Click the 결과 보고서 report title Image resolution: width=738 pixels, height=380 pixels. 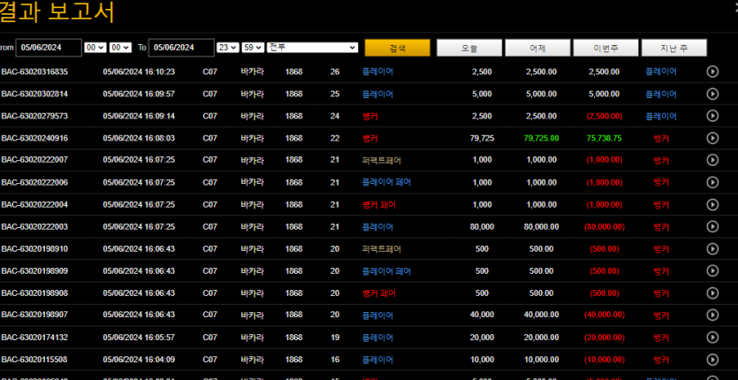[x=57, y=12]
